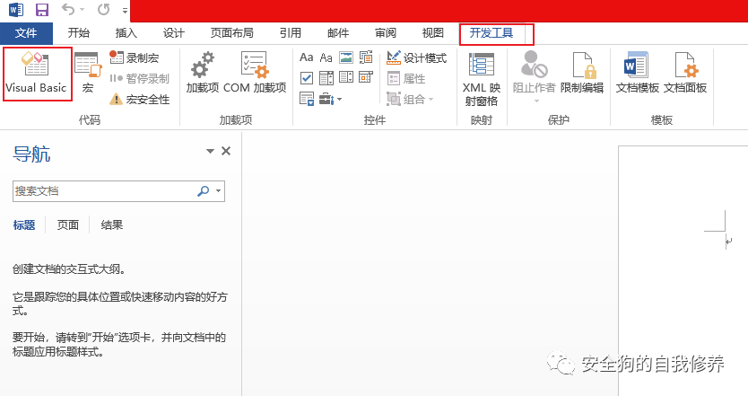Show the 结果 results tab
Screen dimensions: 748x396
pyautogui.click(x=111, y=225)
